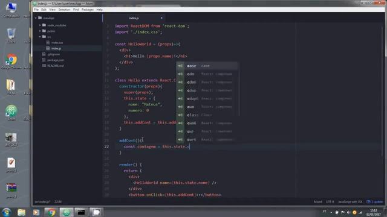Screen dimensions: 387x217
Task: Open File Explorer from the taskbar
Action: [x=22, y=212]
